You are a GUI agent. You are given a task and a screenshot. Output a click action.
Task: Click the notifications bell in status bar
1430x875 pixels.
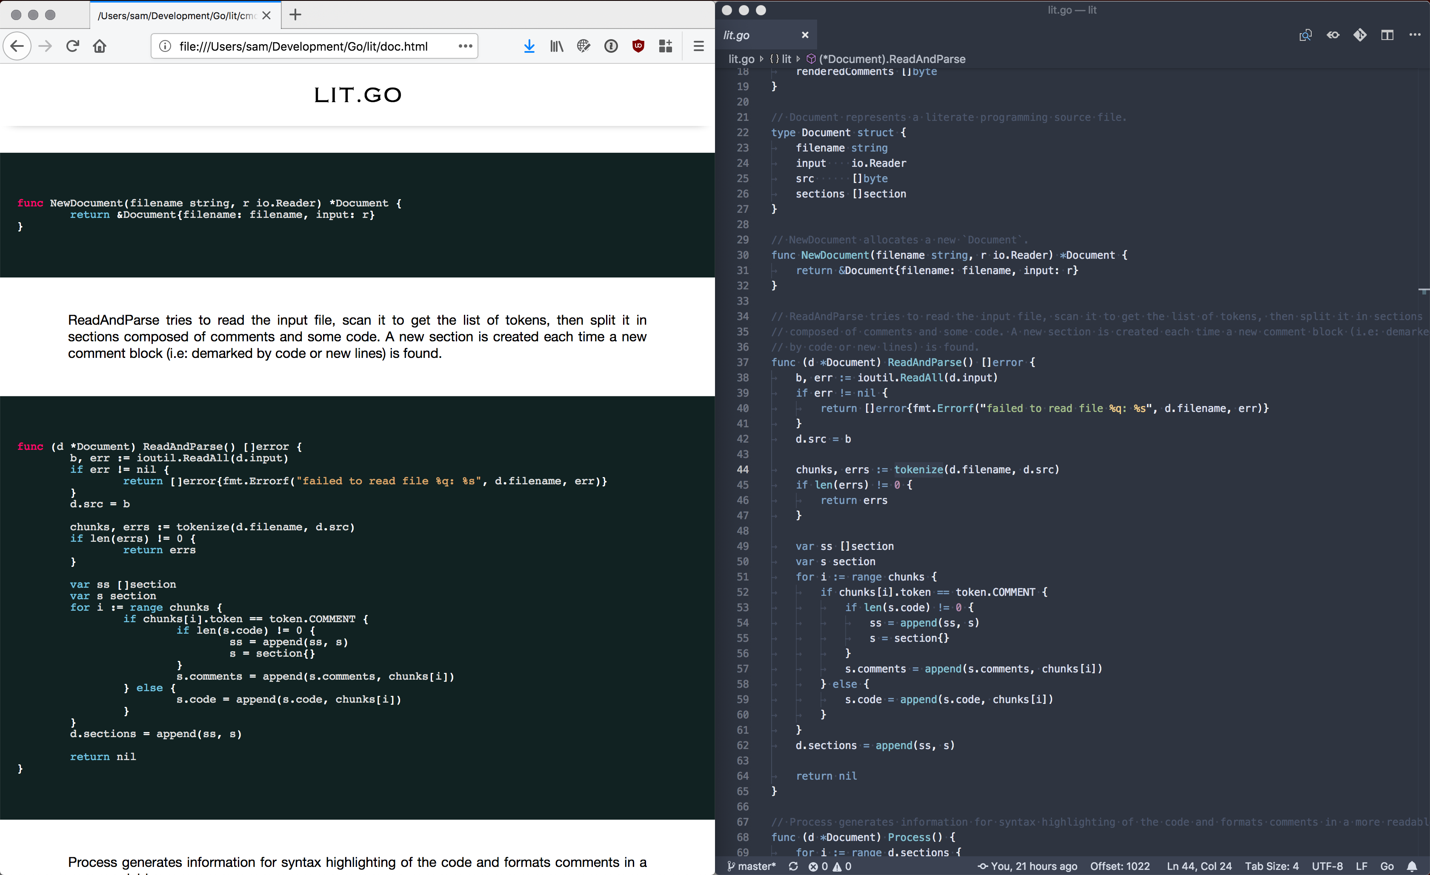click(1412, 866)
